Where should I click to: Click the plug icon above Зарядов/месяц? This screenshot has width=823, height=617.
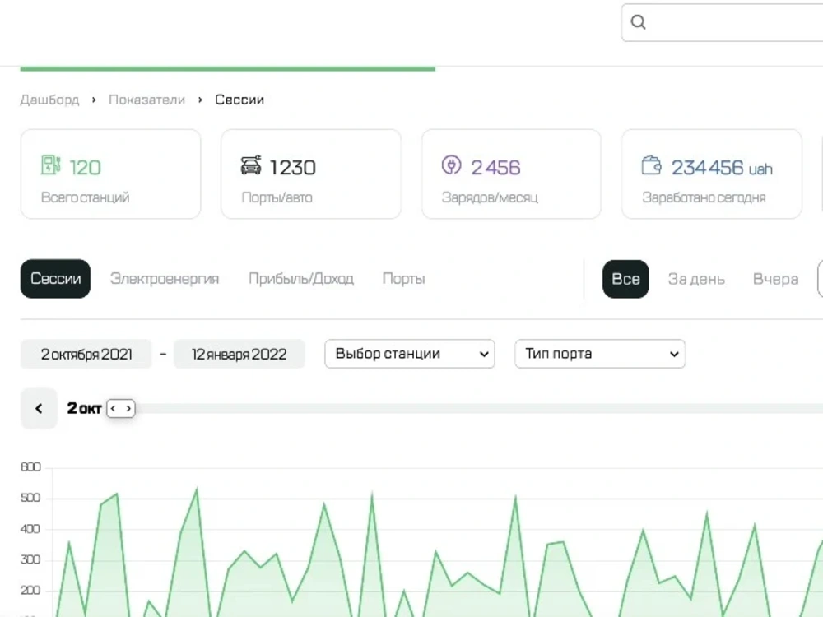click(x=452, y=165)
